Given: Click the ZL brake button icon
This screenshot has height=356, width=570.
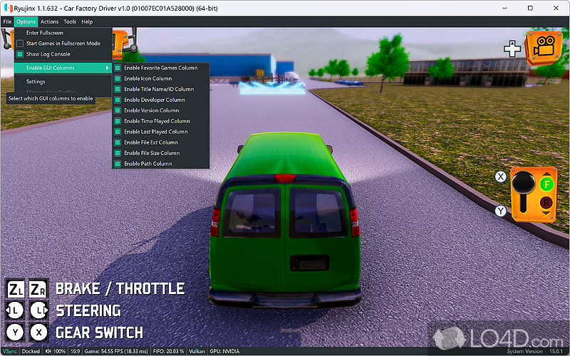Looking at the screenshot, I should 16,289.
